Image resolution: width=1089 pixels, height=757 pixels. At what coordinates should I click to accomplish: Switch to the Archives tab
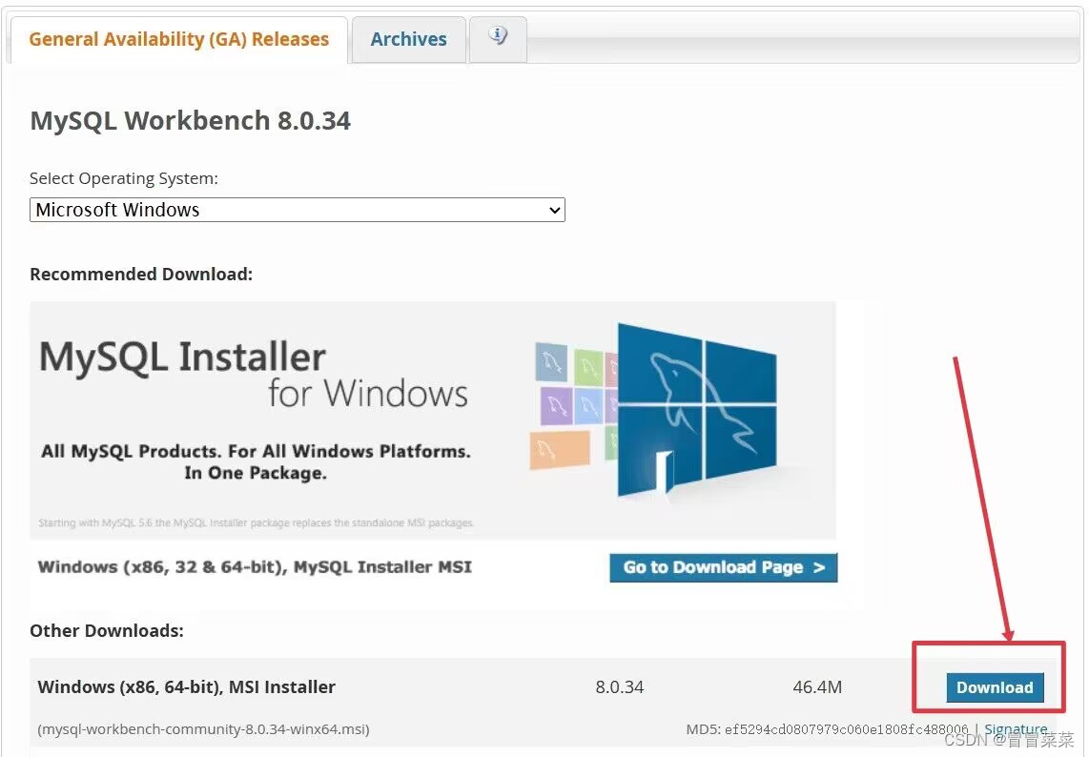pos(408,40)
